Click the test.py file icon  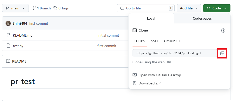point(8,46)
